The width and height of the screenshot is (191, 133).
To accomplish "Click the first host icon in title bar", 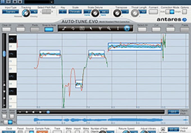I will (3, 2).
